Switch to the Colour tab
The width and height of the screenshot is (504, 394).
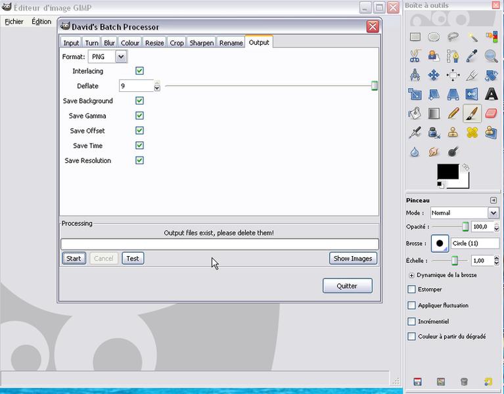coord(130,43)
